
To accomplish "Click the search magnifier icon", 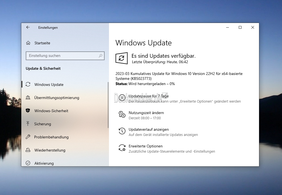I will click(100, 56).
